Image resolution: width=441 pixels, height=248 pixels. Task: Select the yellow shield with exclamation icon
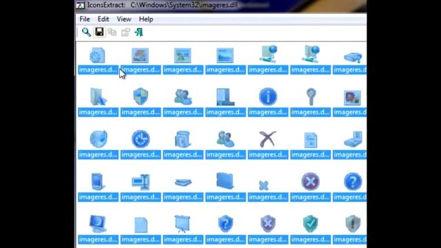pos(353,224)
